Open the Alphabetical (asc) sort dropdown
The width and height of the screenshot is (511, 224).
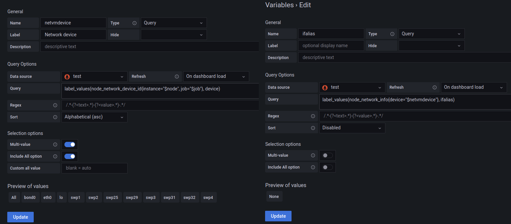(x=94, y=117)
